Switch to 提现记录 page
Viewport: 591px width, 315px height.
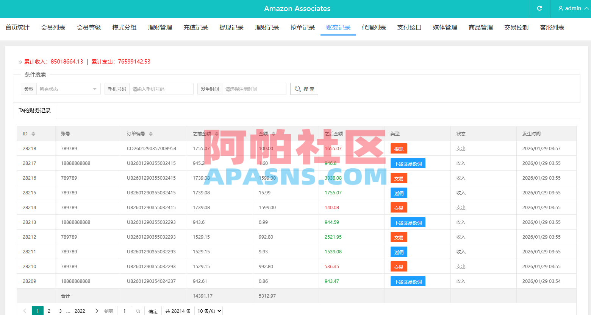coord(231,28)
